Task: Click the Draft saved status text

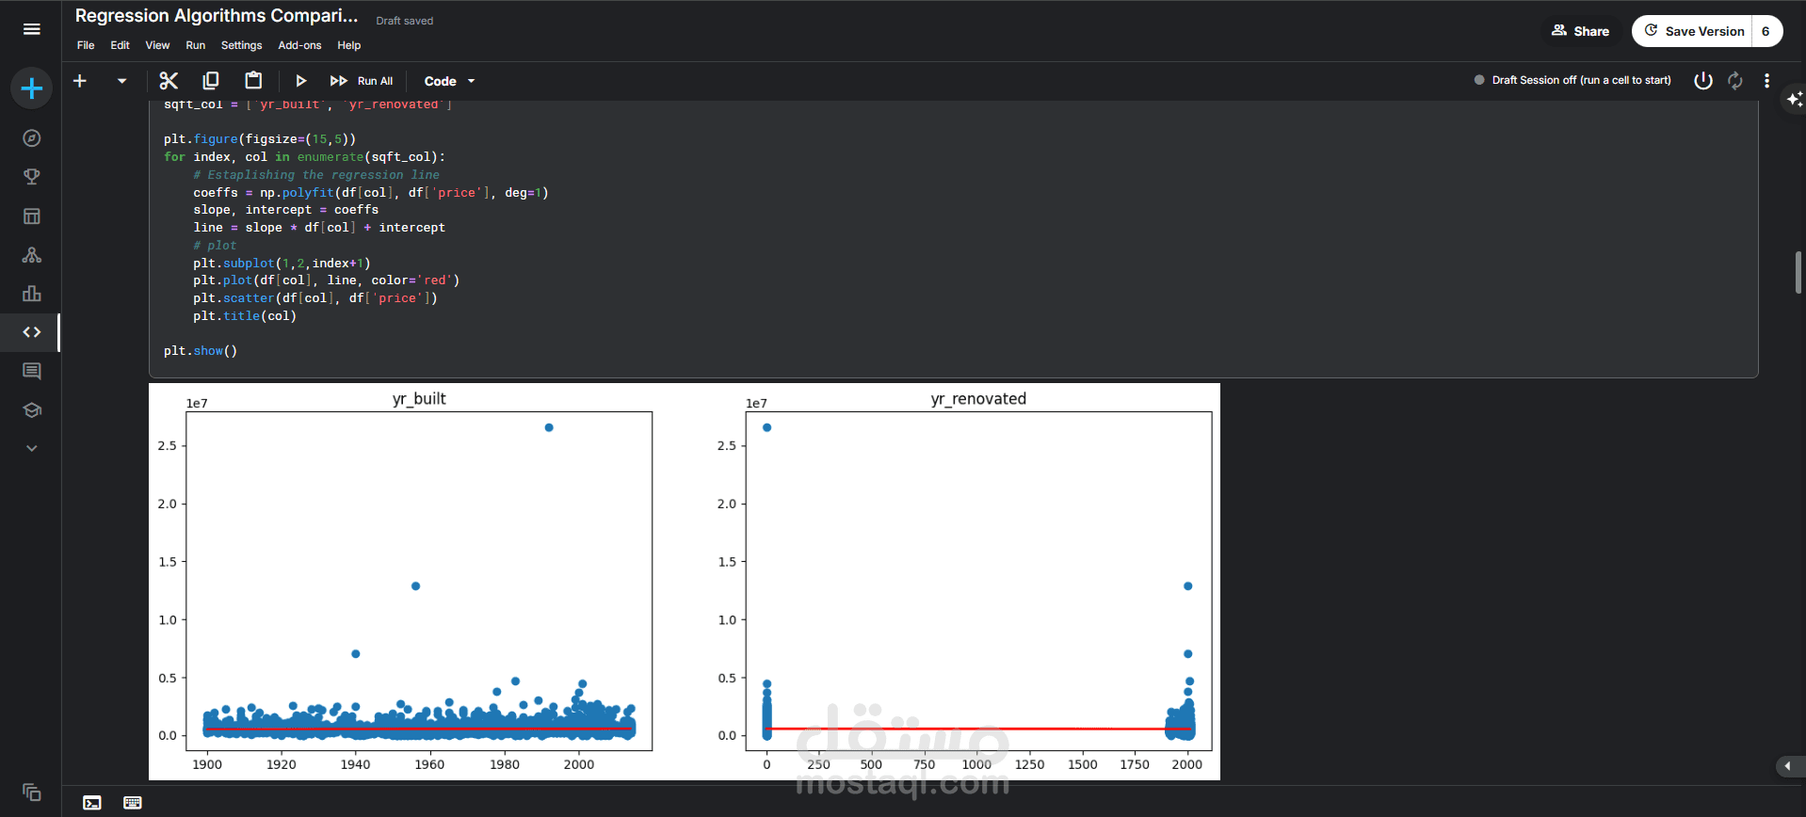Action: click(x=405, y=21)
